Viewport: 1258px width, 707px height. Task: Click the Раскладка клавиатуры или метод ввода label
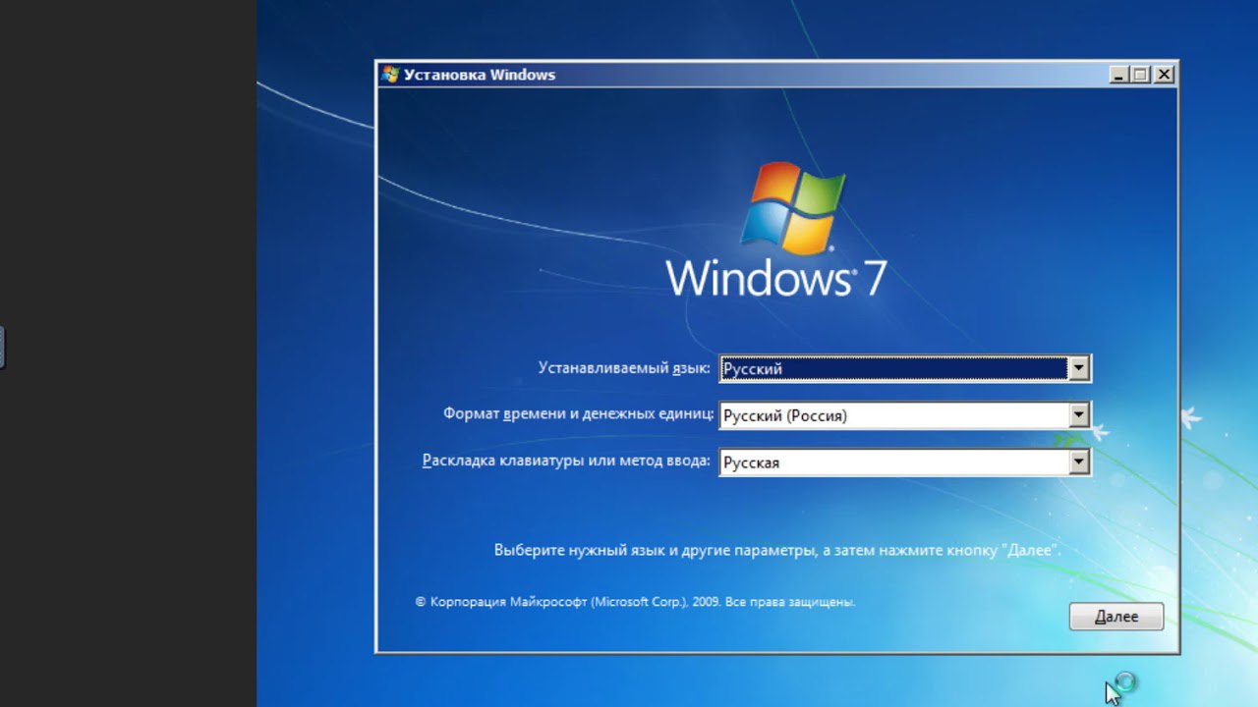(x=566, y=461)
